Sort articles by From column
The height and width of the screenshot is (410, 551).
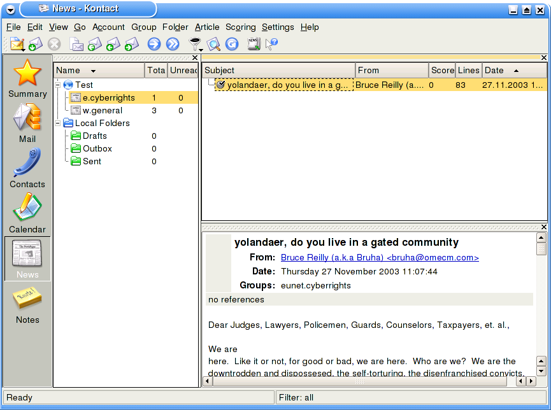point(392,70)
